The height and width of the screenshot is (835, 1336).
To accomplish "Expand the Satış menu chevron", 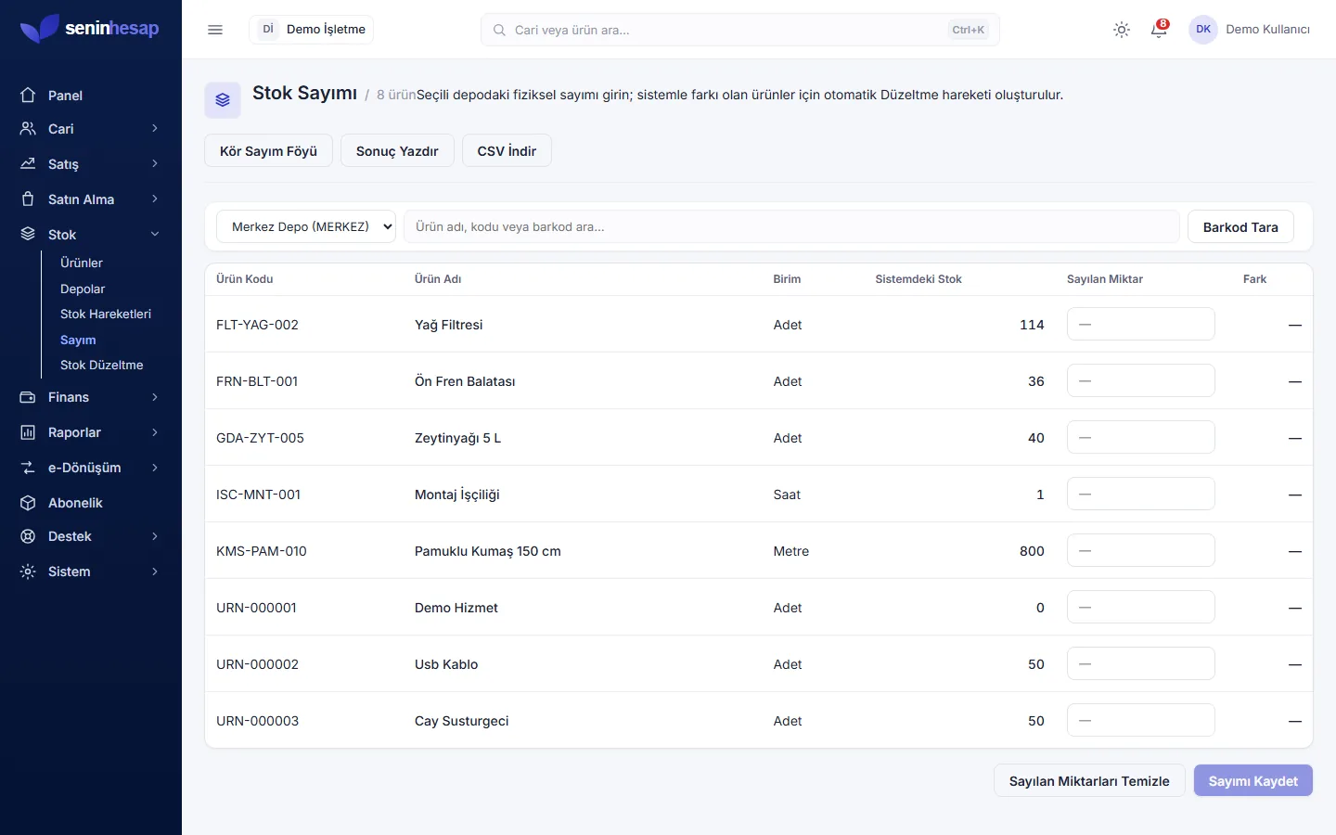I will (x=155, y=164).
